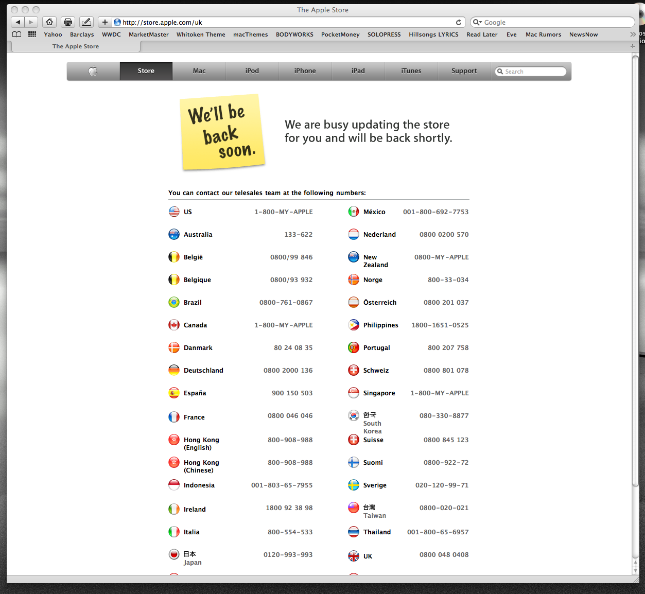Open the Barclays bookmark
The height and width of the screenshot is (594, 645).
[82, 34]
